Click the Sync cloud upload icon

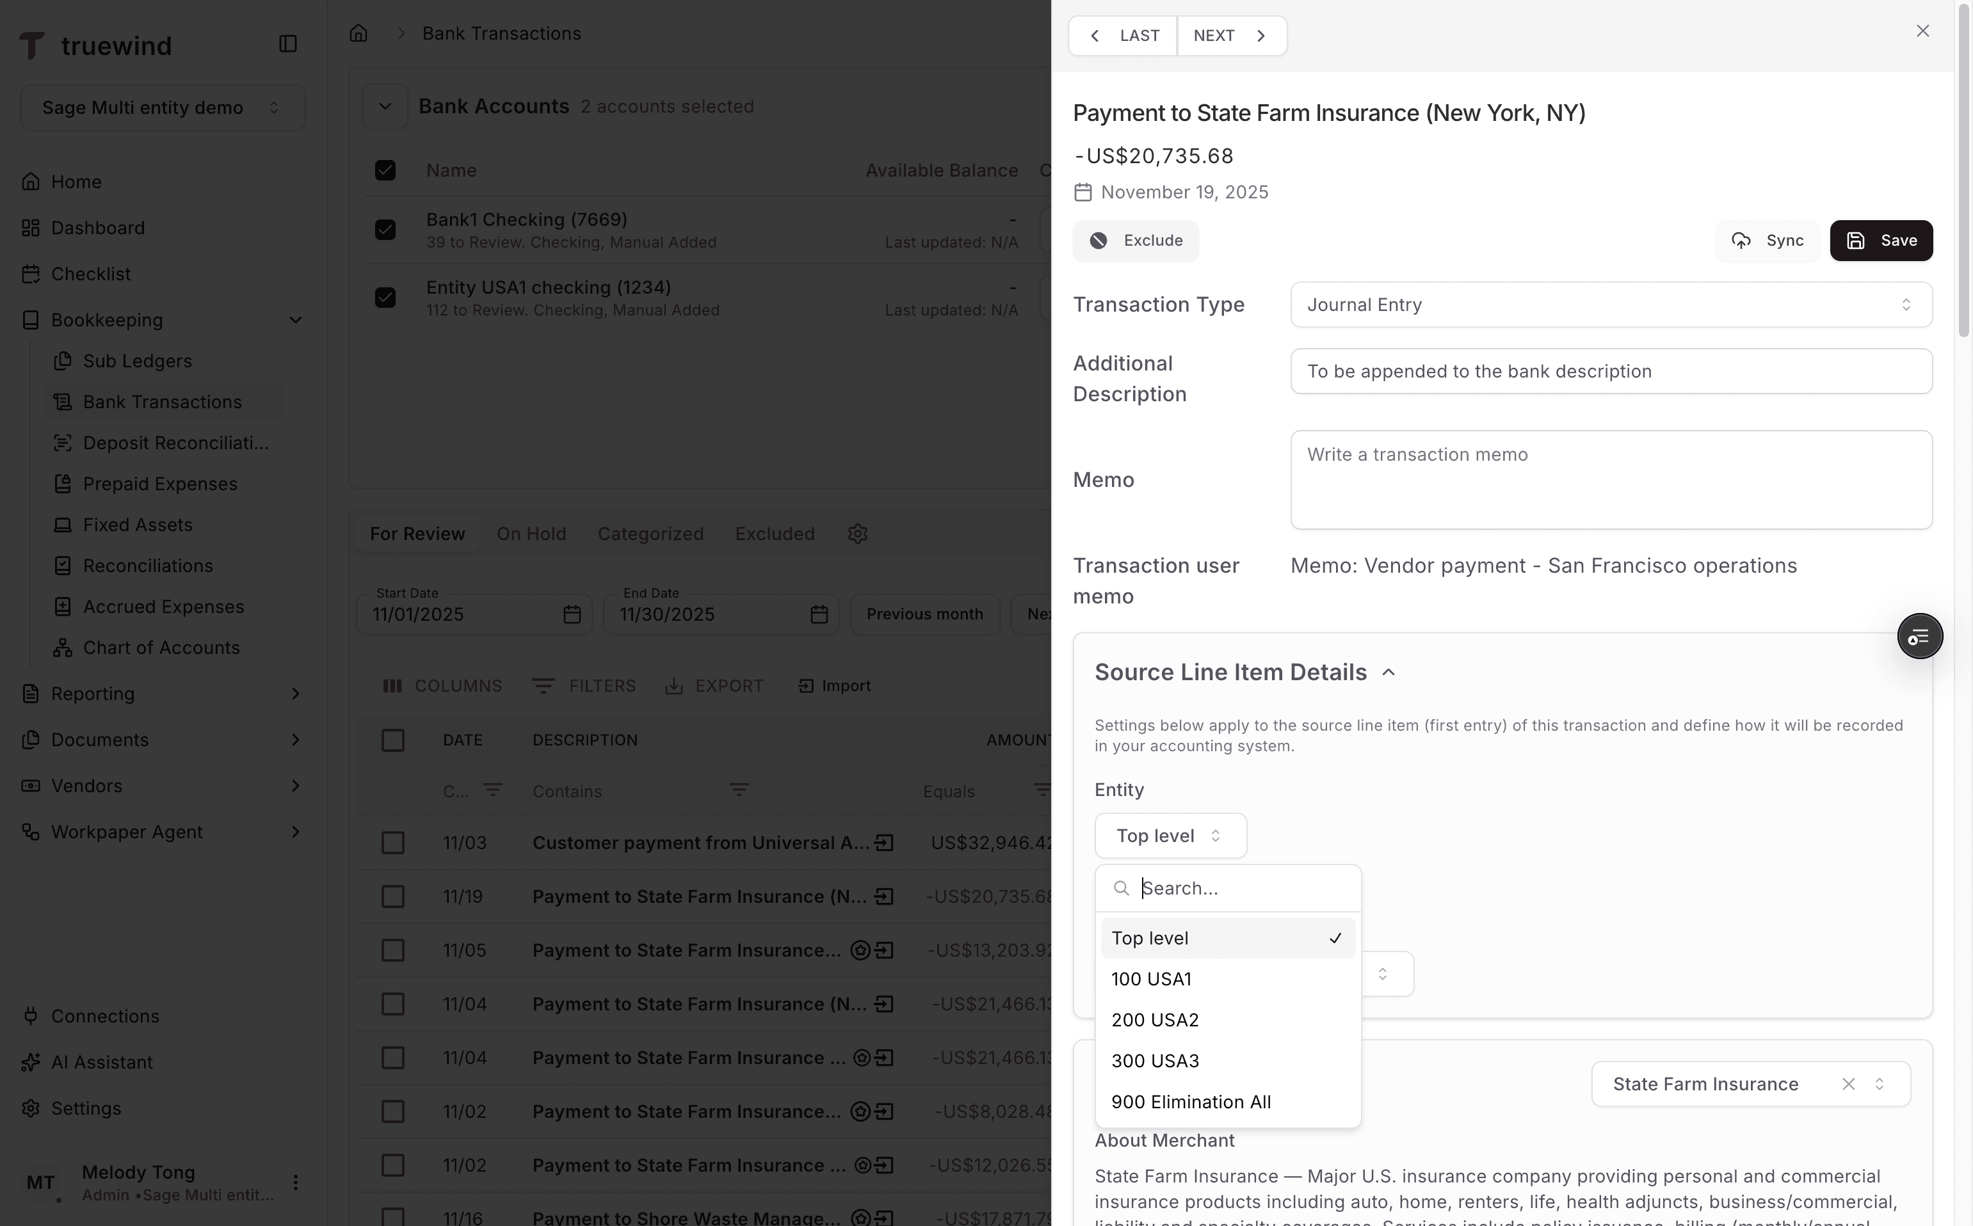[x=1741, y=241]
